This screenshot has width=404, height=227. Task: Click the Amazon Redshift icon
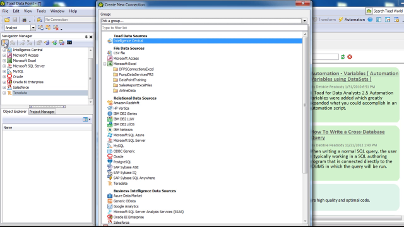[x=110, y=103]
